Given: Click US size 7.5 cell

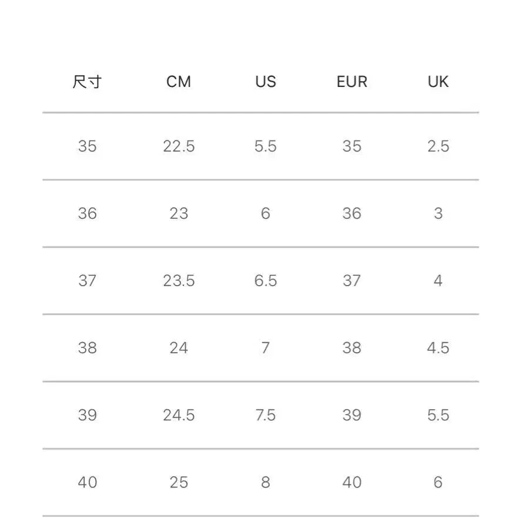Looking at the screenshot, I should [265, 416].
